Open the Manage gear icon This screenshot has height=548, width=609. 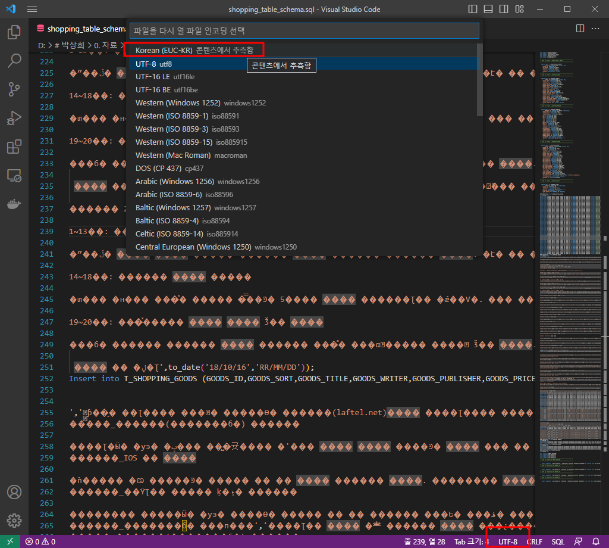point(14,521)
